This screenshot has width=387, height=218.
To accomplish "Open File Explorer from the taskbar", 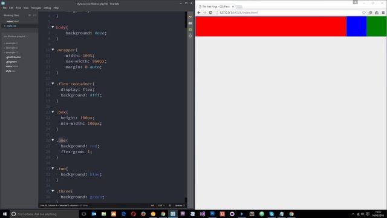I will 103,214.
